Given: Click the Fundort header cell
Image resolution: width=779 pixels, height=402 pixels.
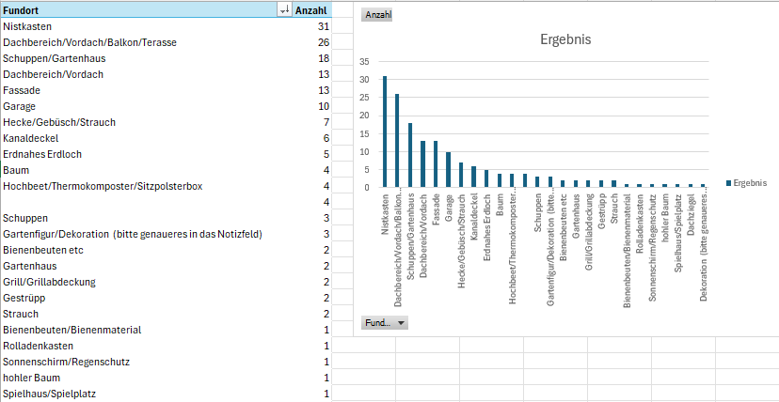Looking at the screenshot, I should (146, 10).
